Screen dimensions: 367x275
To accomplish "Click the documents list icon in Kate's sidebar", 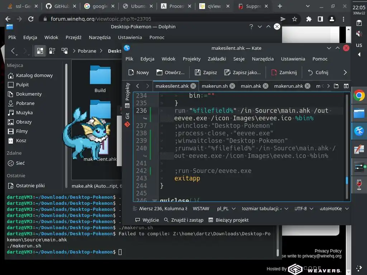I will pos(127,106).
